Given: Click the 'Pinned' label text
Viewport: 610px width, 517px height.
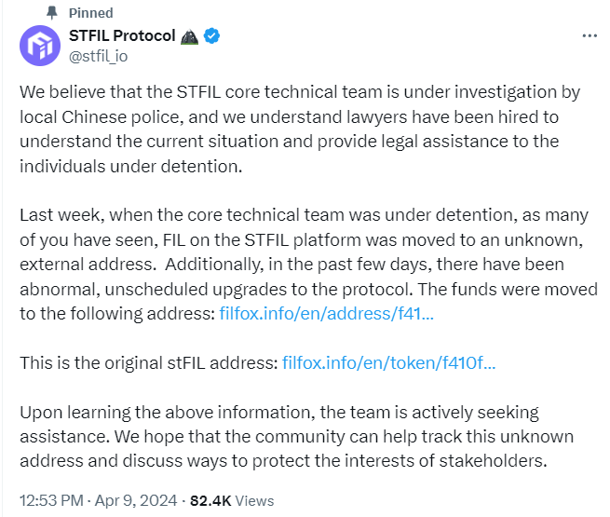Looking at the screenshot, I should coord(91,13).
